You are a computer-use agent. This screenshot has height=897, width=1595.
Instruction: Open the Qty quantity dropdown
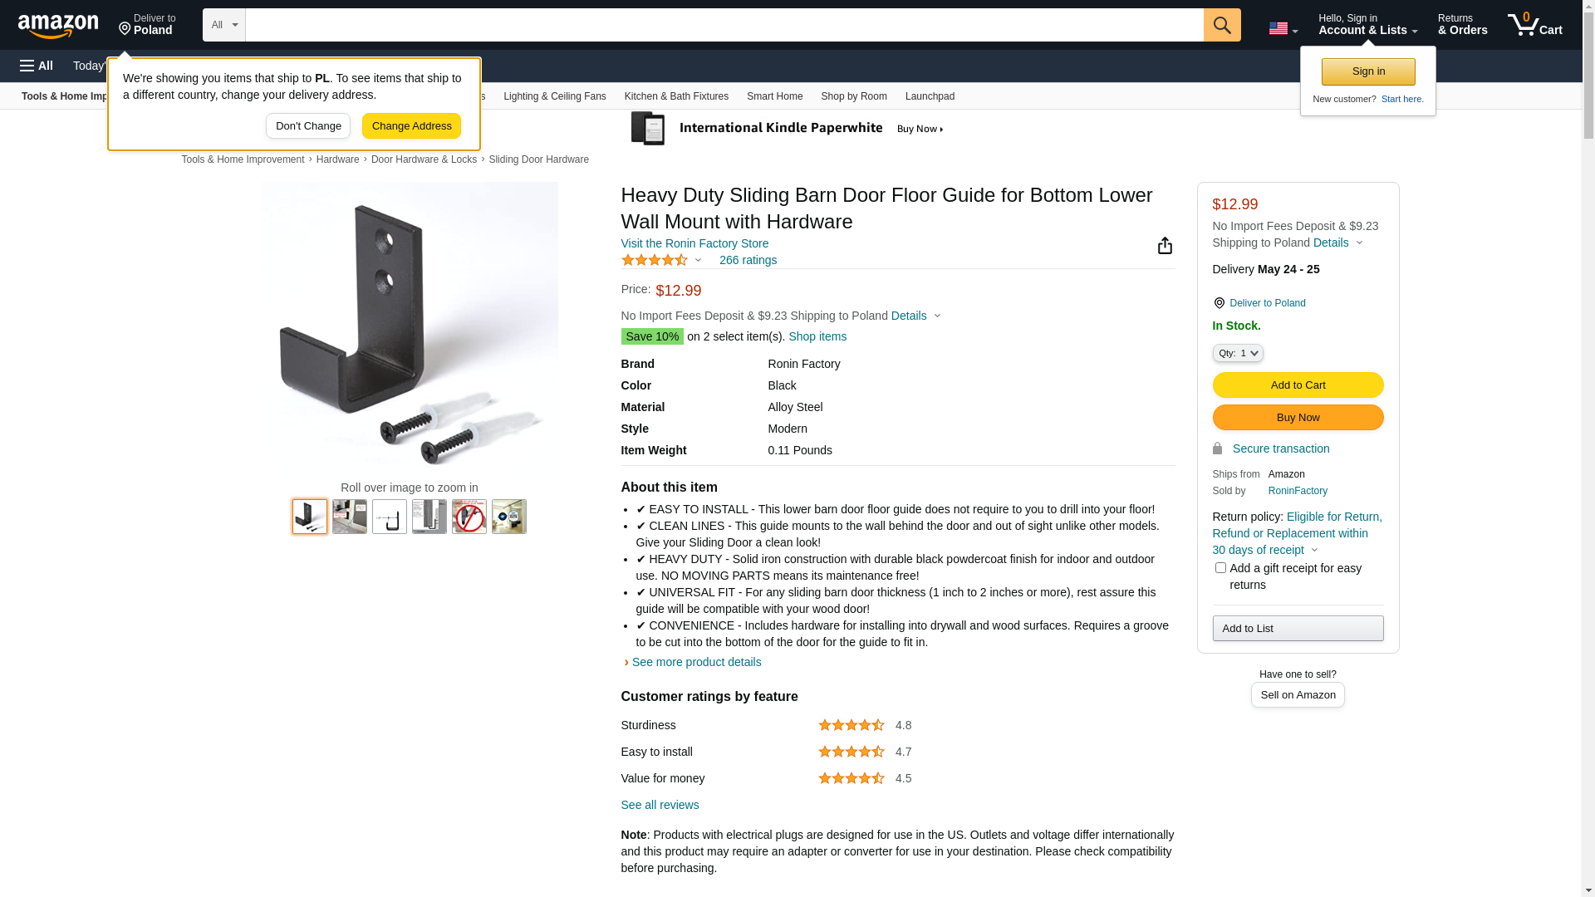(x=1238, y=353)
